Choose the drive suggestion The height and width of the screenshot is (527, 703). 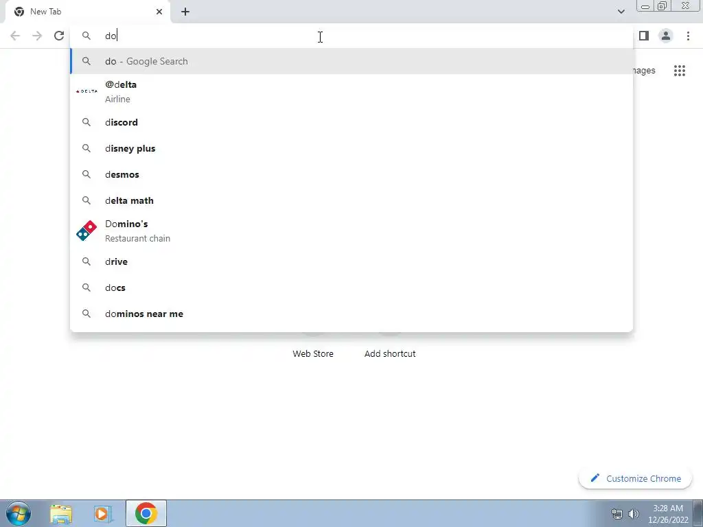[x=351, y=261]
